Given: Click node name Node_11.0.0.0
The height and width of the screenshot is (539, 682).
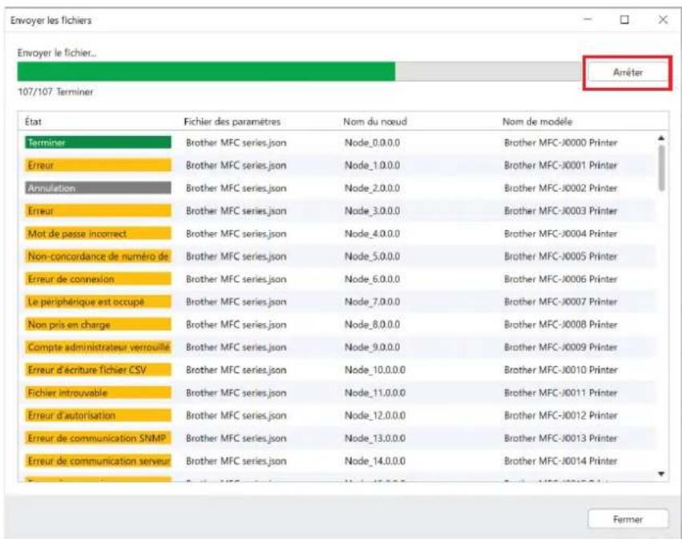Looking at the screenshot, I should [375, 393].
